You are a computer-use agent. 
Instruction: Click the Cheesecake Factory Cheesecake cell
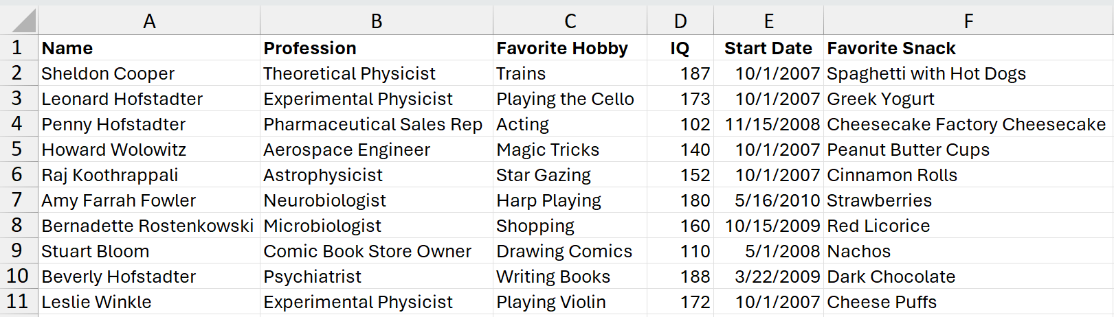(x=966, y=124)
